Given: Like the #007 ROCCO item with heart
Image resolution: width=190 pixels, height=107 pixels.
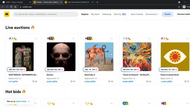Looking at the screenshot, I should (33, 81).
